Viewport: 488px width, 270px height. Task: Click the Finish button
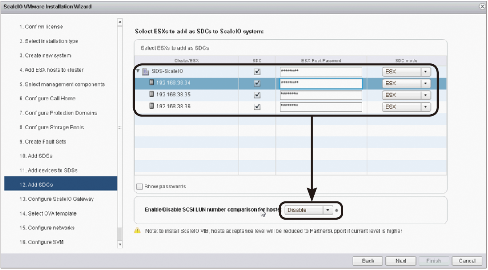coord(434,261)
